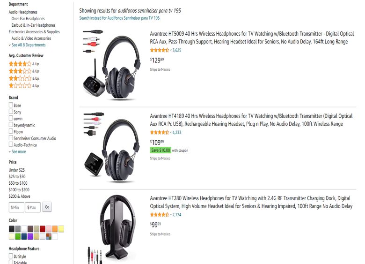Open Avantree HT5009 headphones product image

tap(112, 65)
